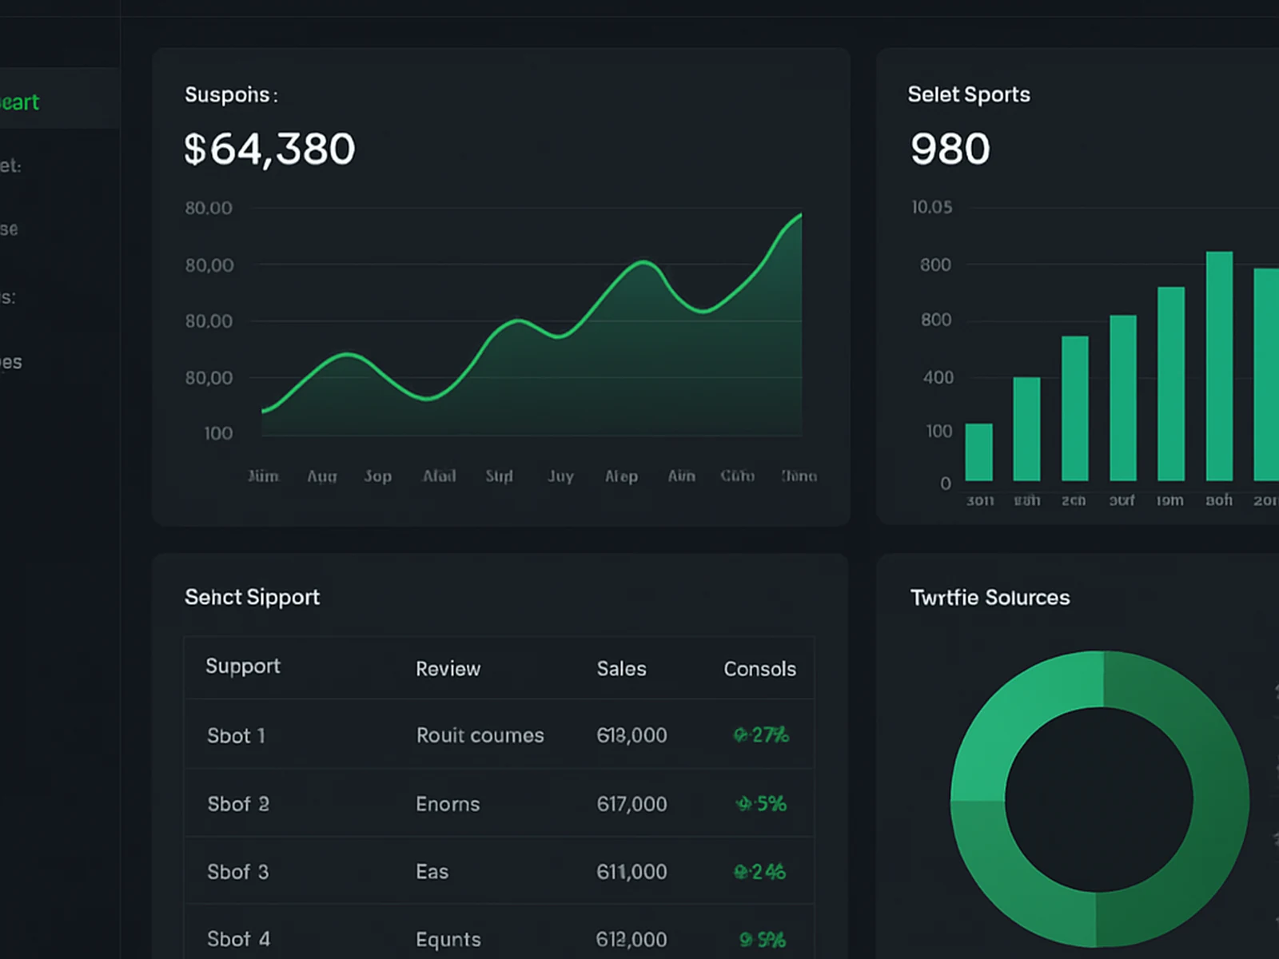The height and width of the screenshot is (959, 1279).
Task: Click the $64,380 total under Suspois
Action: coord(269,149)
